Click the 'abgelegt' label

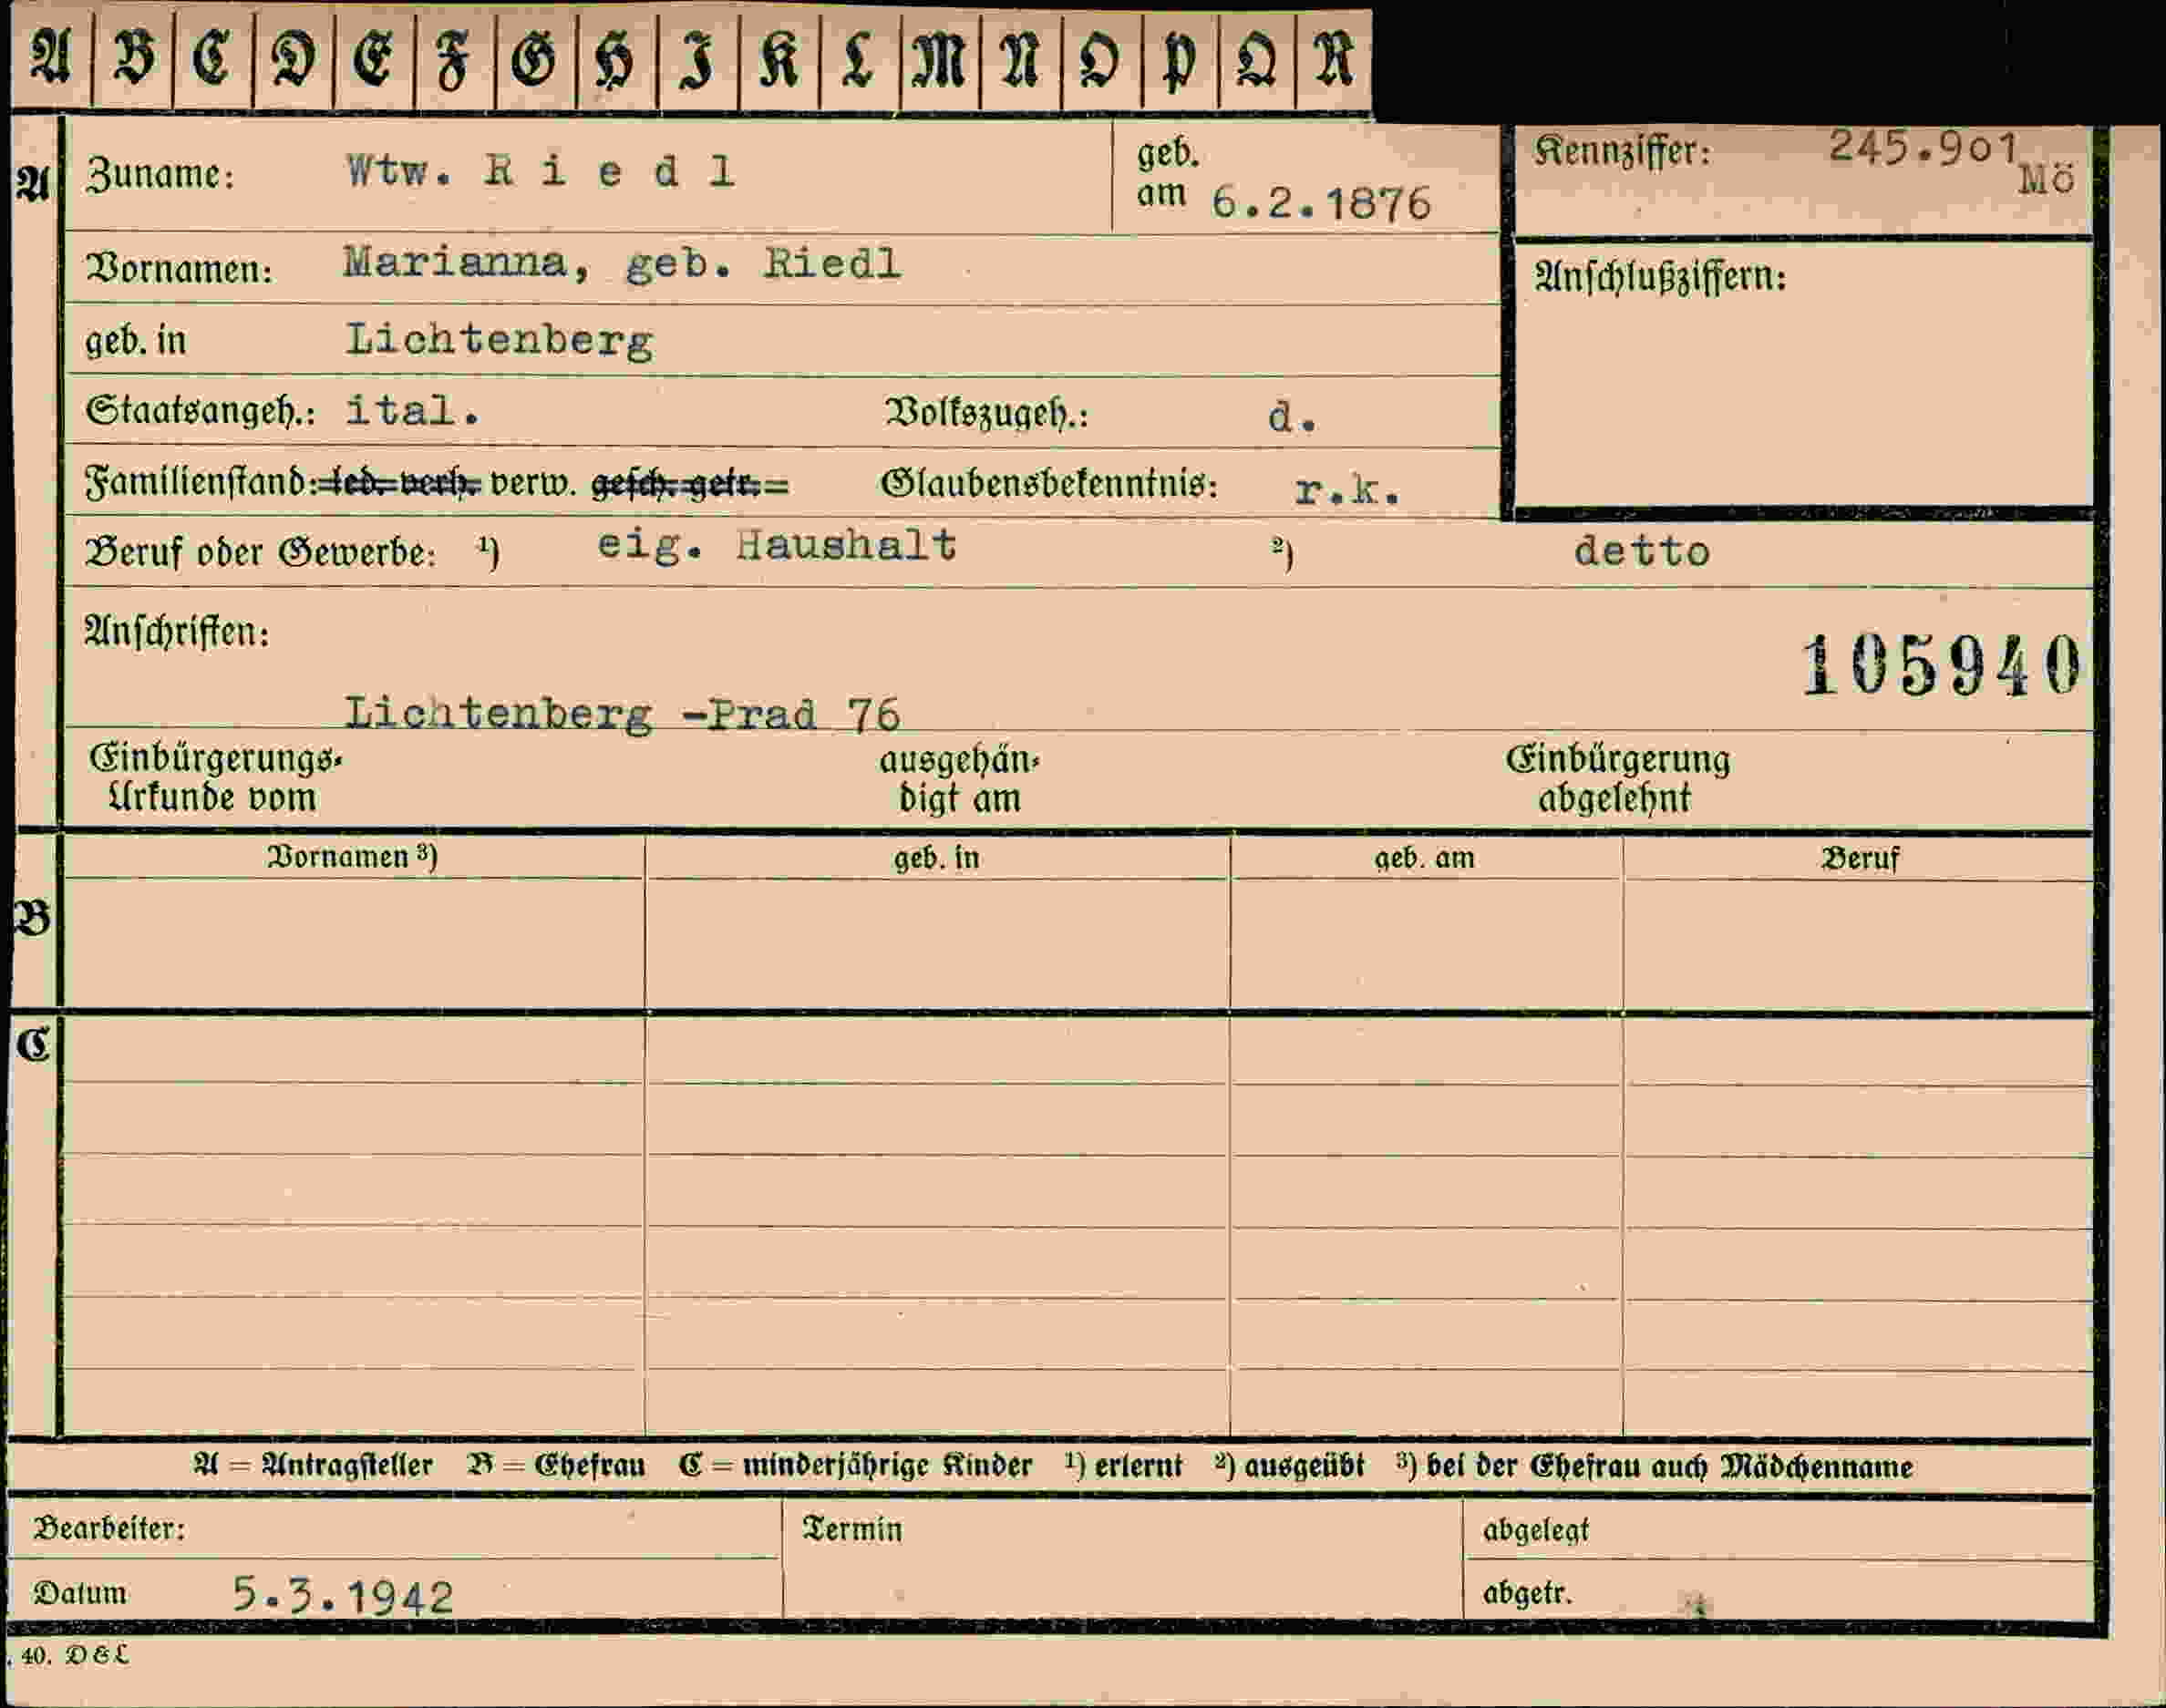point(1536,1530)
